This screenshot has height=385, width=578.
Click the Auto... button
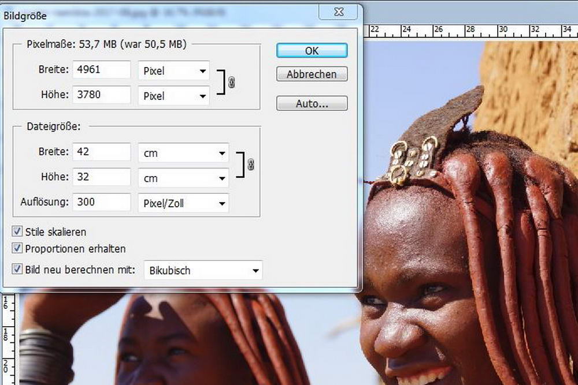[x=312, y=104]
